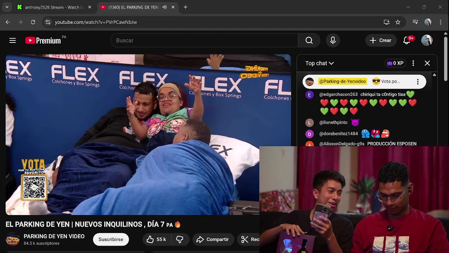The image size is (449, 253).
Task: Open the pinned message three-dot menu
Action: (418, 82)
